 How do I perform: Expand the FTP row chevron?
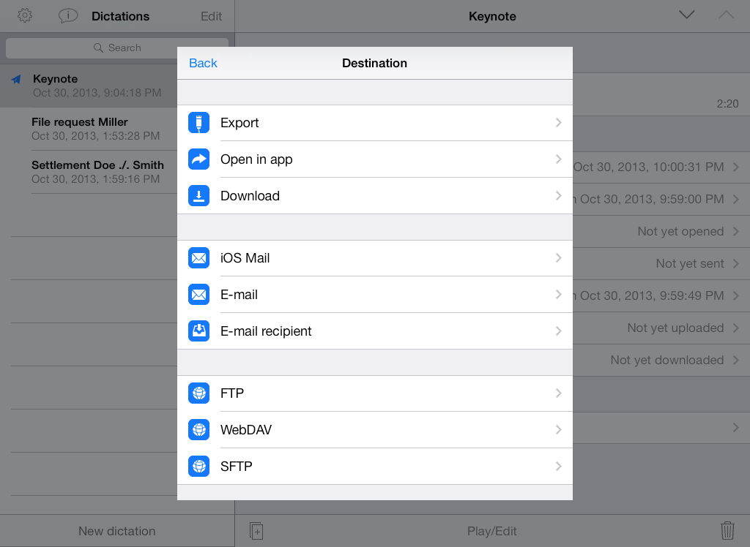[558, 393]
